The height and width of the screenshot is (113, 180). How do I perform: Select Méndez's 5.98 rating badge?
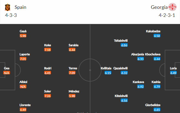pyautogui.click(x=72, y=96)
